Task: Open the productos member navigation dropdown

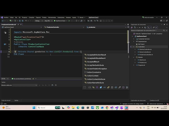Action: pyautogui.click(x=106, y=27)
